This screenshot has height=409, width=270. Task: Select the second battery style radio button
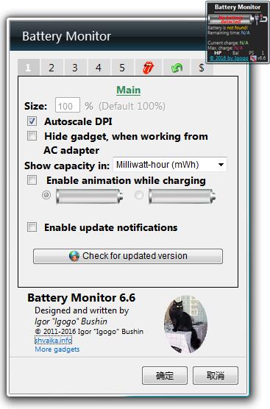point(139,195)
